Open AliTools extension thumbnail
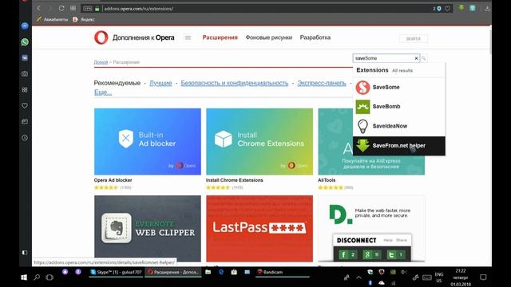The image size is (511, 287). (x=335, y=142)
